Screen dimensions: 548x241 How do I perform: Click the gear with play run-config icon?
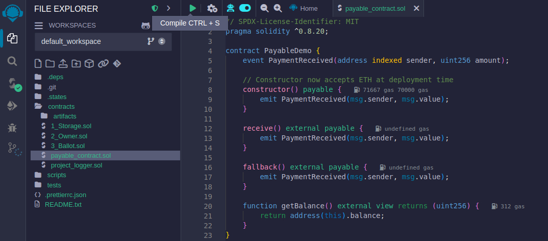point(212,8)
